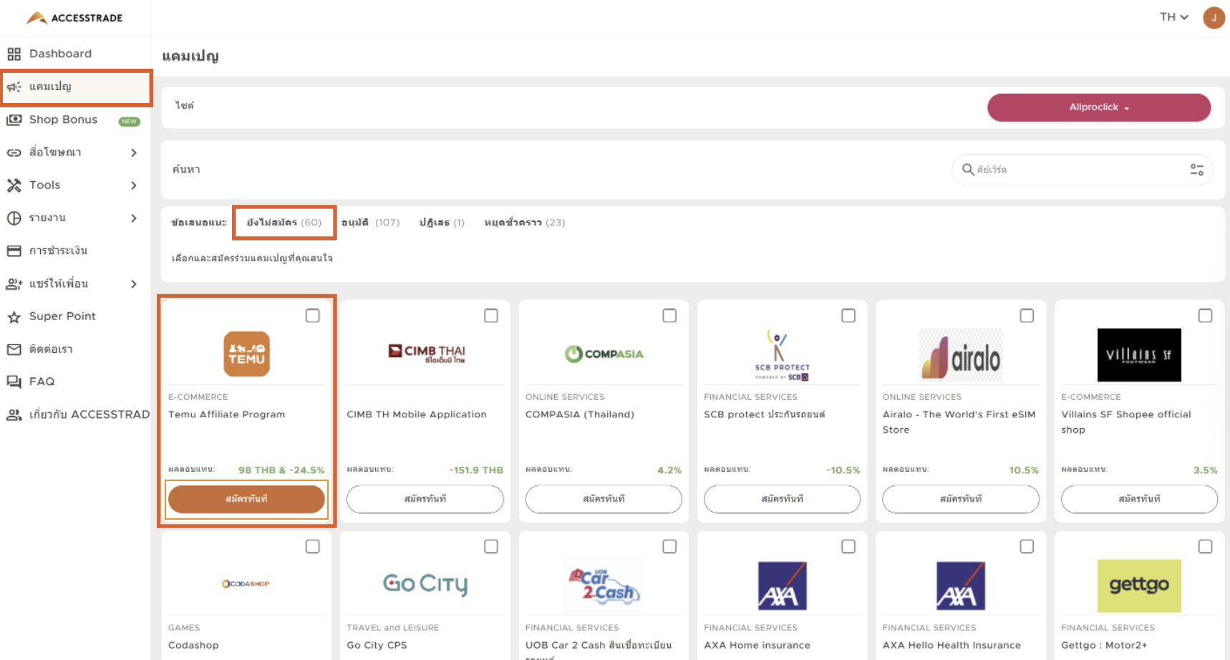
Task: Click the Temu logo thumbnail
Action: [x=247, y=354]
